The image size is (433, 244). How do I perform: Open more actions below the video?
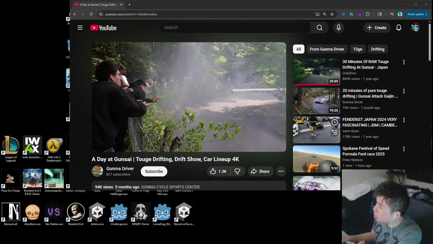(281, 171)
